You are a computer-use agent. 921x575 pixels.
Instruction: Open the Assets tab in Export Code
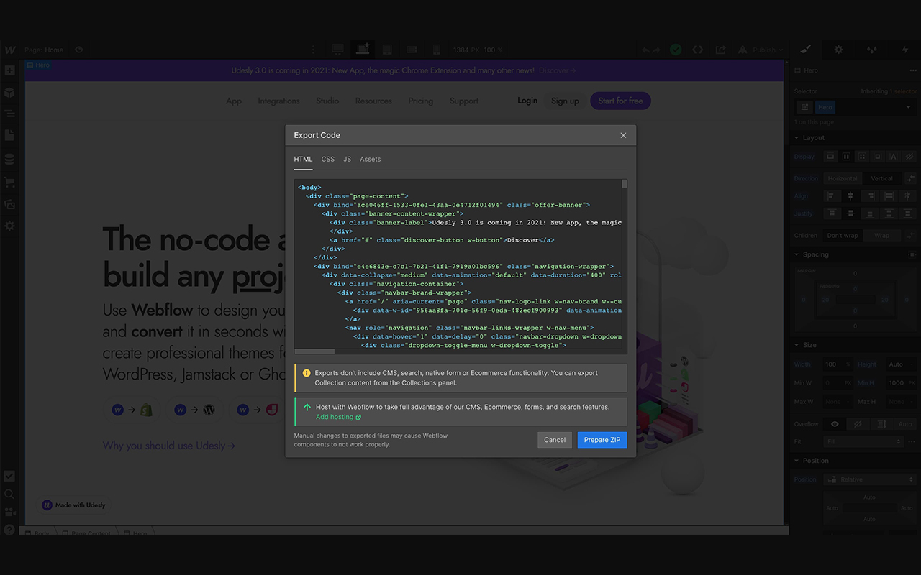(370, 159)
